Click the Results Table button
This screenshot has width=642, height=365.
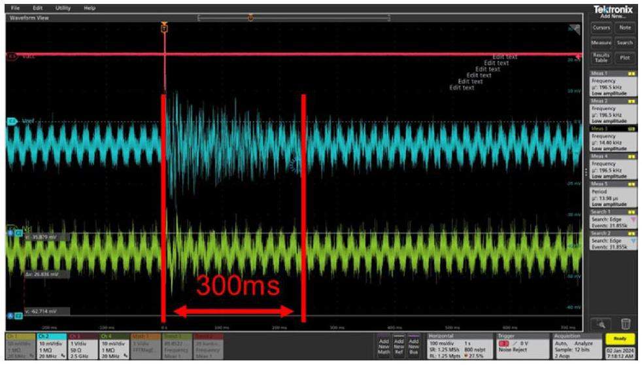pyautogui.click(x=601, y=58)
